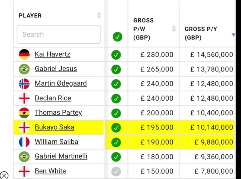Click the England flag next to Ben White
The width and height of the screenshot is (241, 179).
coord(24,171)
